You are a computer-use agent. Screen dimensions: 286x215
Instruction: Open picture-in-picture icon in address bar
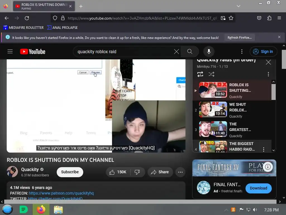coord(223,18)
